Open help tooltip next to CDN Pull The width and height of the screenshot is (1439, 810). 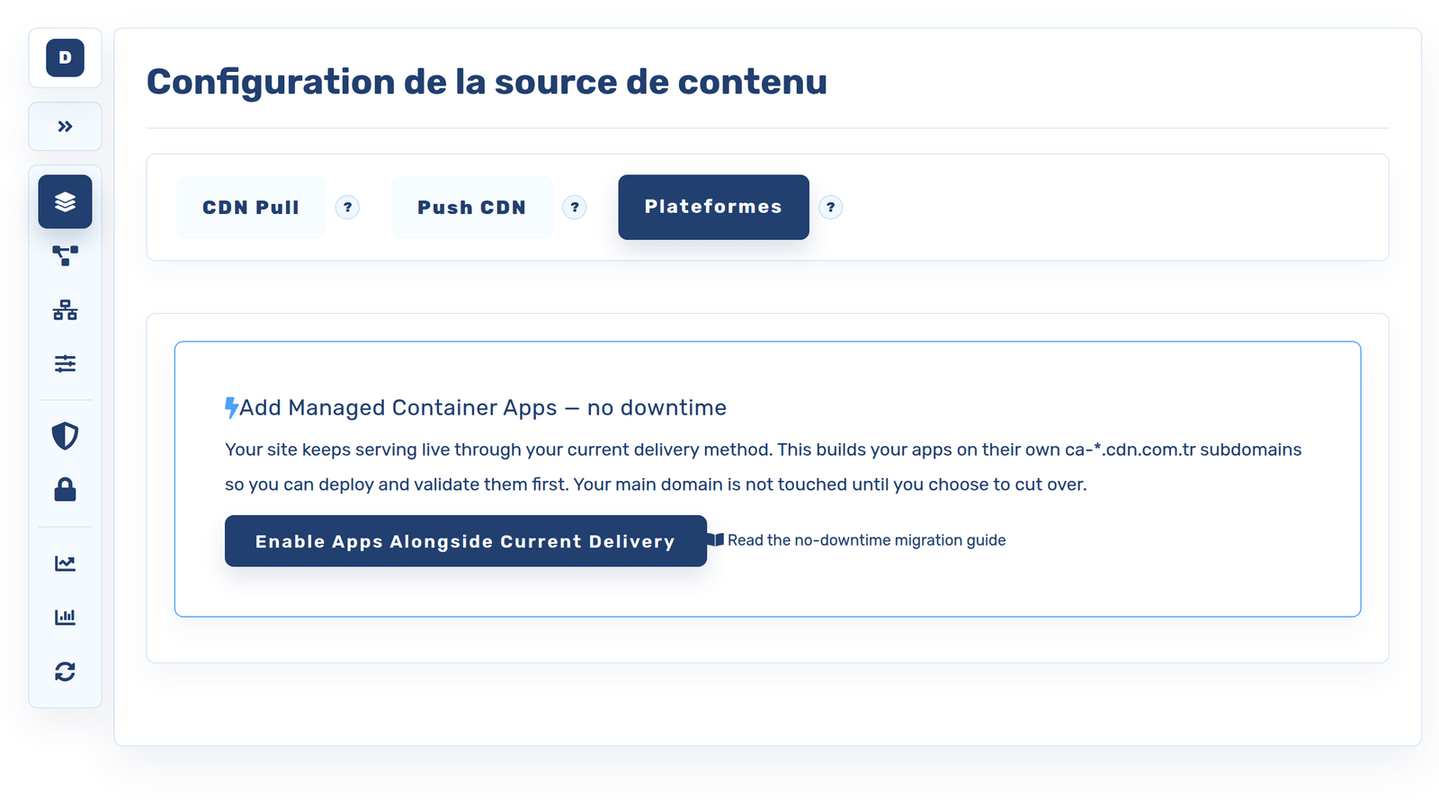(x=347, y=208)
